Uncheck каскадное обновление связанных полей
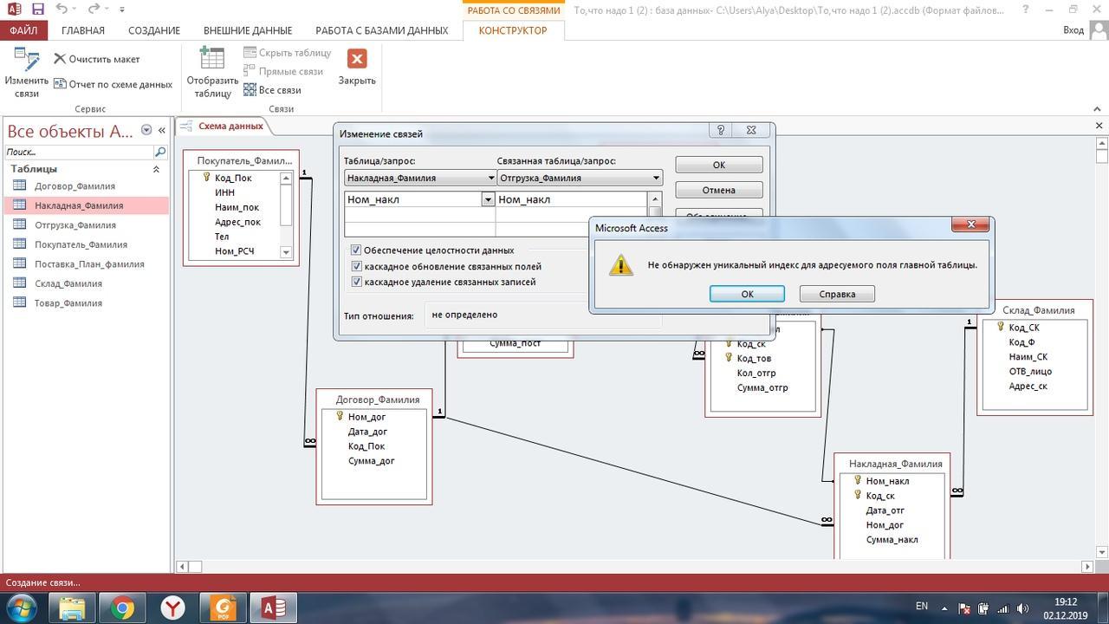 (356, 266)
